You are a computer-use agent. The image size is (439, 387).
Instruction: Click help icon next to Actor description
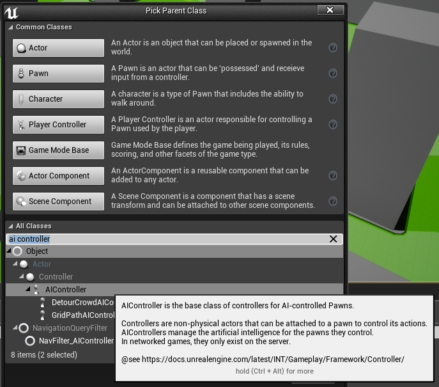click(333, 48)
